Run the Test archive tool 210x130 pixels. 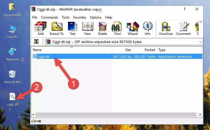(x=72, y=28)
